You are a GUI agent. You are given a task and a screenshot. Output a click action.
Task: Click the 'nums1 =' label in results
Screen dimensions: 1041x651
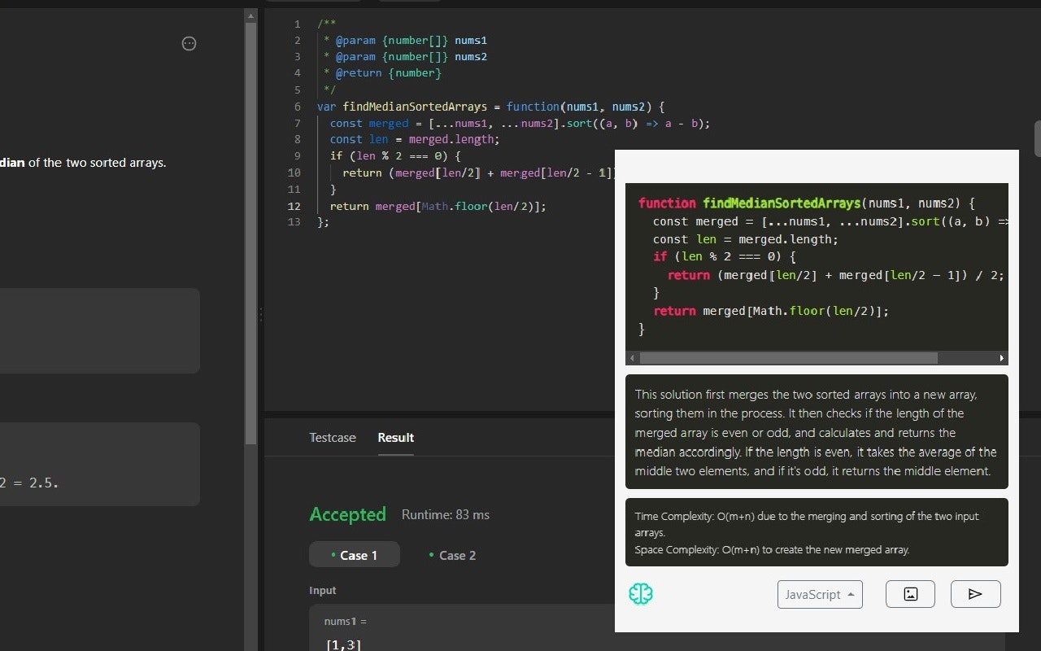pos(346,622)
